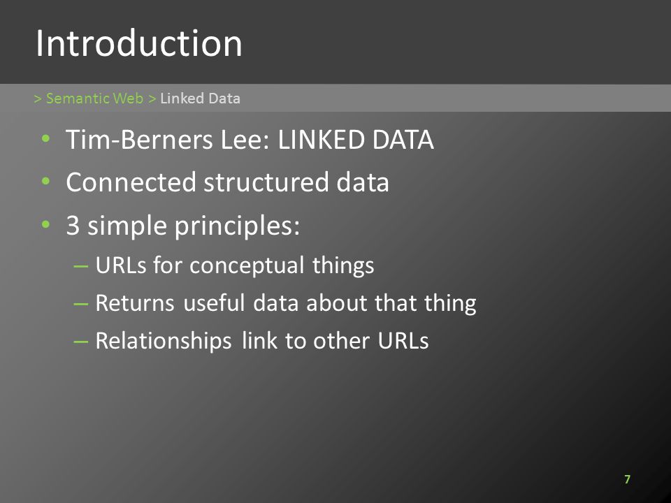Open the Semantic Web breadcrumb link
This screenshot has width=671, height=503.
94,99
